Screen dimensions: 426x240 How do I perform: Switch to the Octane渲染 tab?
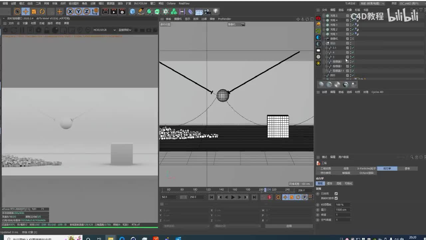click(366, 173)
